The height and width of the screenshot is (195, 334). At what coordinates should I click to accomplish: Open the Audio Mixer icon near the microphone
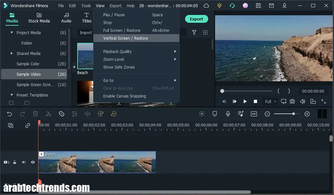[240, 114]
